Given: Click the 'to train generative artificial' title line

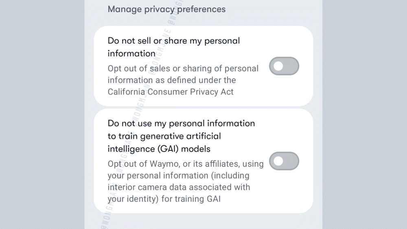Looking at the screenshot, I should [164, 136].
